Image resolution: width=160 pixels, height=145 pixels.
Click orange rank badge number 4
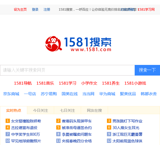tap(8, 127)
